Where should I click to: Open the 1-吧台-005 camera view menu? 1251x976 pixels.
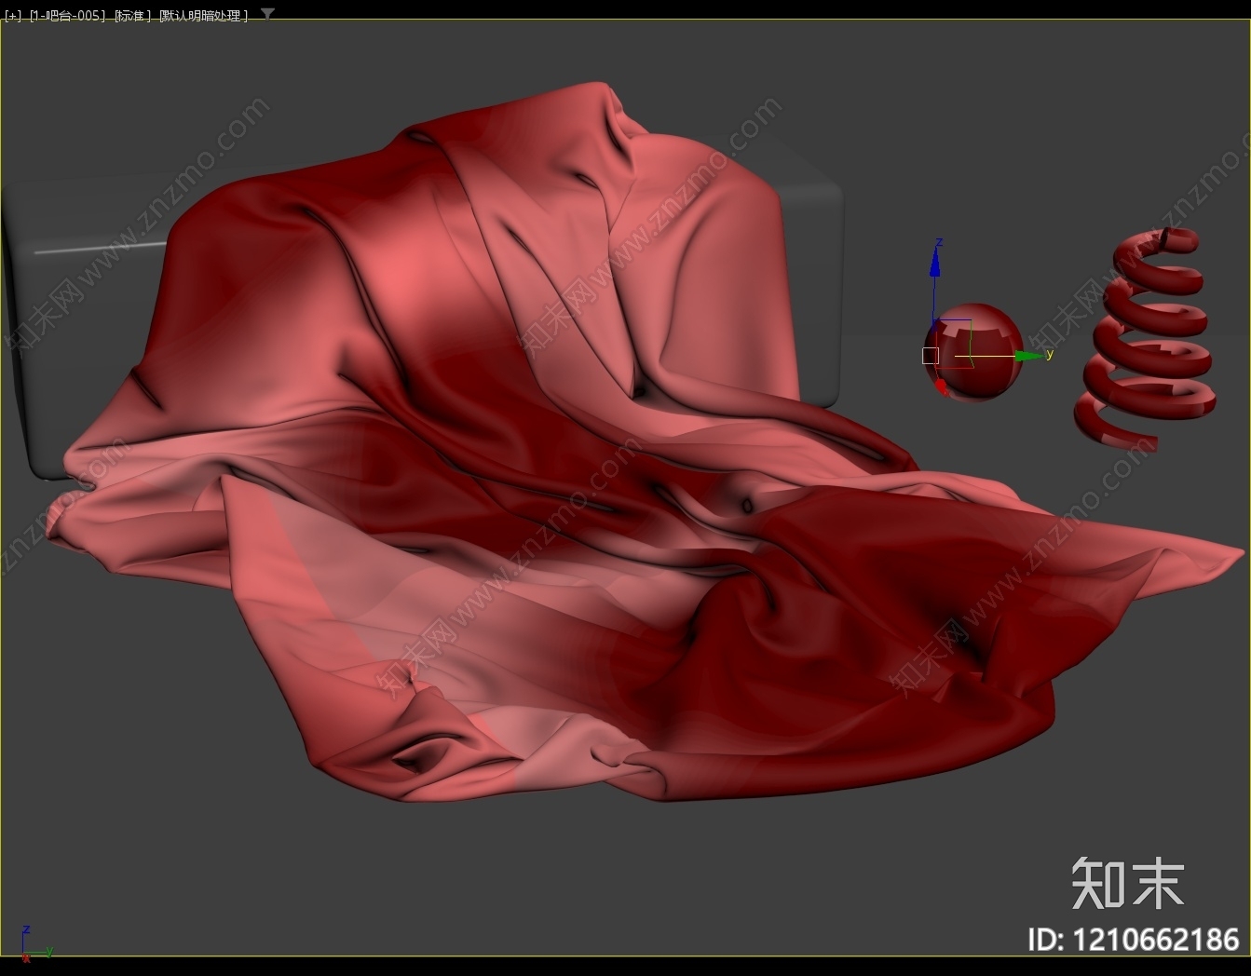(68, 16)
